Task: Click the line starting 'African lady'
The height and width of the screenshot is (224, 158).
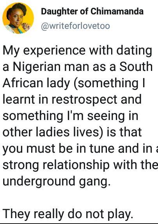Action: coord(74,84)
